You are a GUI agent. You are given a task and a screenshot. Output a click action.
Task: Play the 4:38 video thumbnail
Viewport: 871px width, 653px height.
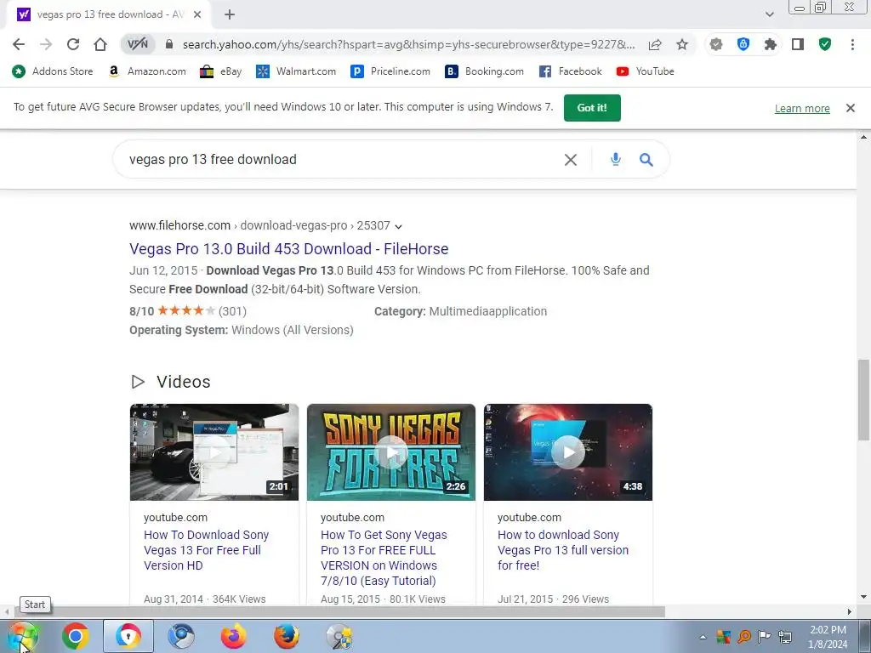(567, 452)
